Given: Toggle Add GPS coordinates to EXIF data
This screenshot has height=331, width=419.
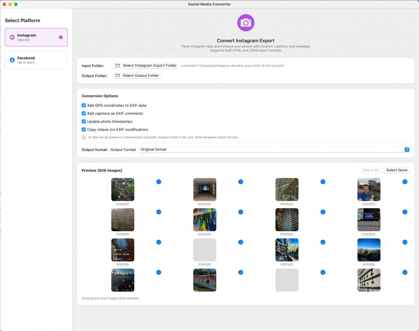Looking at the screenshot, I should pyautogui.click(x=83, y=105).
